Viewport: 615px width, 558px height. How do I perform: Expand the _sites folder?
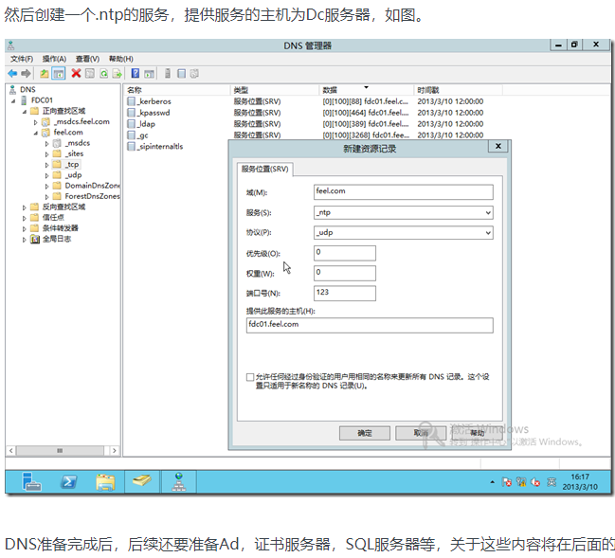click(x=46, y=154)
